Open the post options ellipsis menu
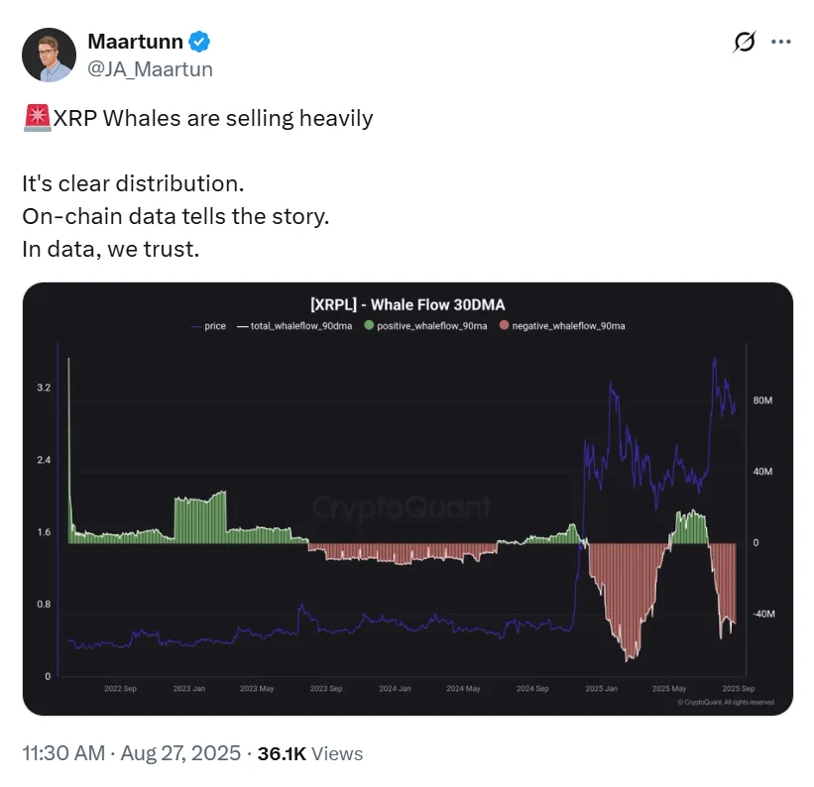This screenshot has height=787, width=814. coord(780,42)
